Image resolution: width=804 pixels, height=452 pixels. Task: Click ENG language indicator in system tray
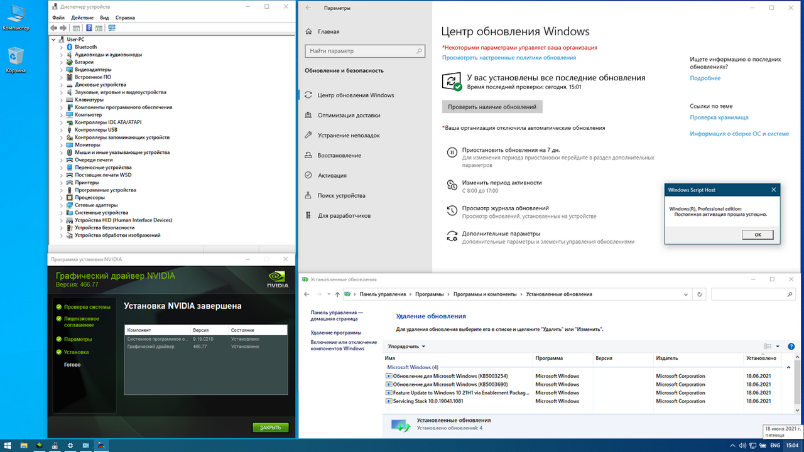pyautogui.click(x=775, y=445)
